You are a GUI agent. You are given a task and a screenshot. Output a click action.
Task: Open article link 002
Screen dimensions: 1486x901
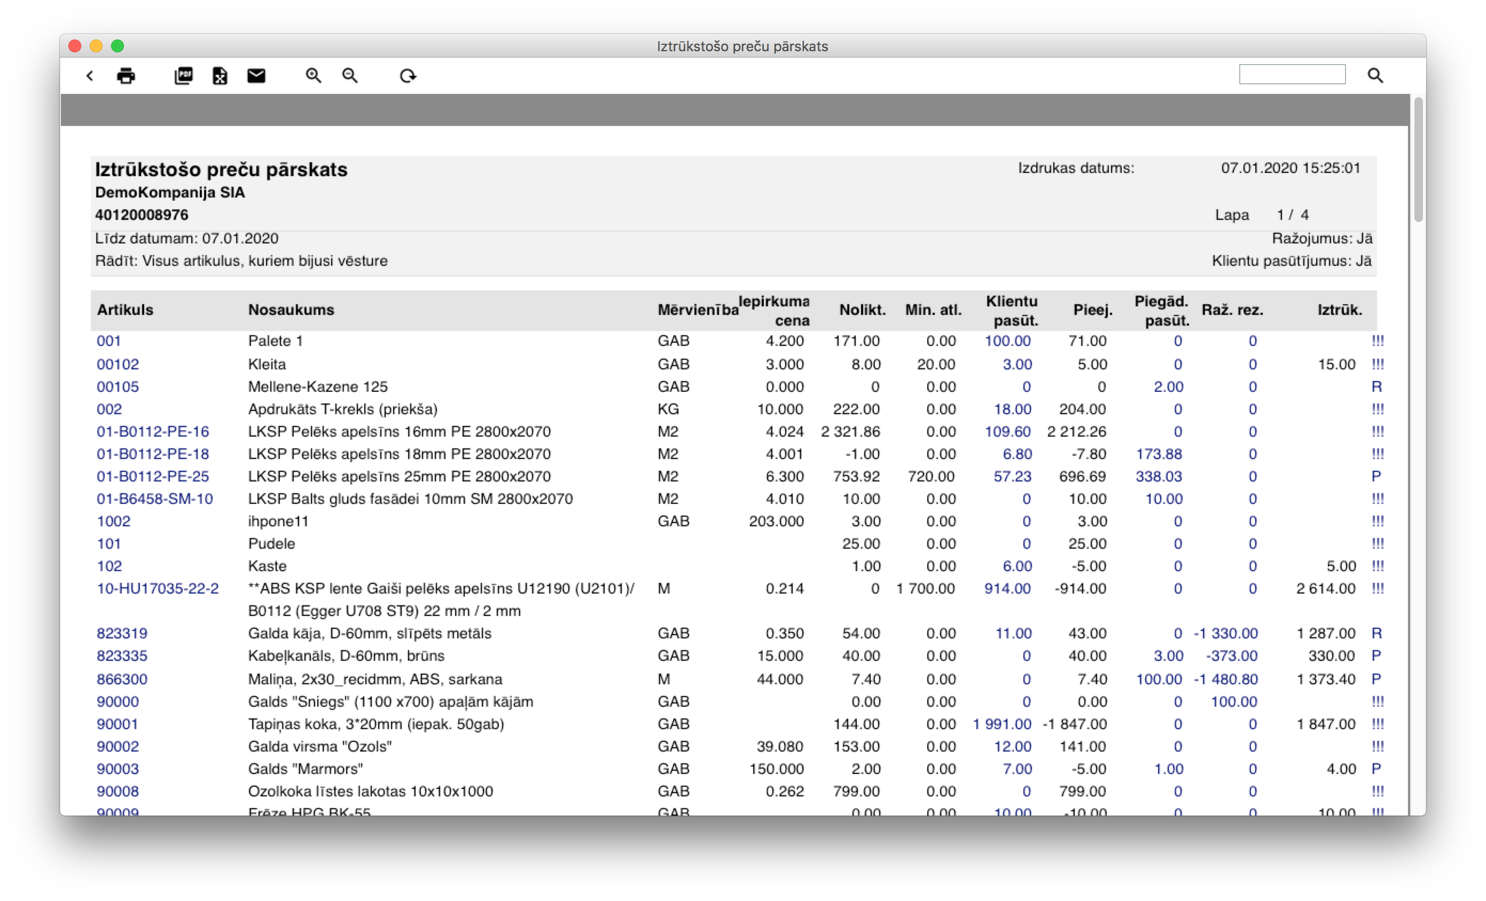109,409
